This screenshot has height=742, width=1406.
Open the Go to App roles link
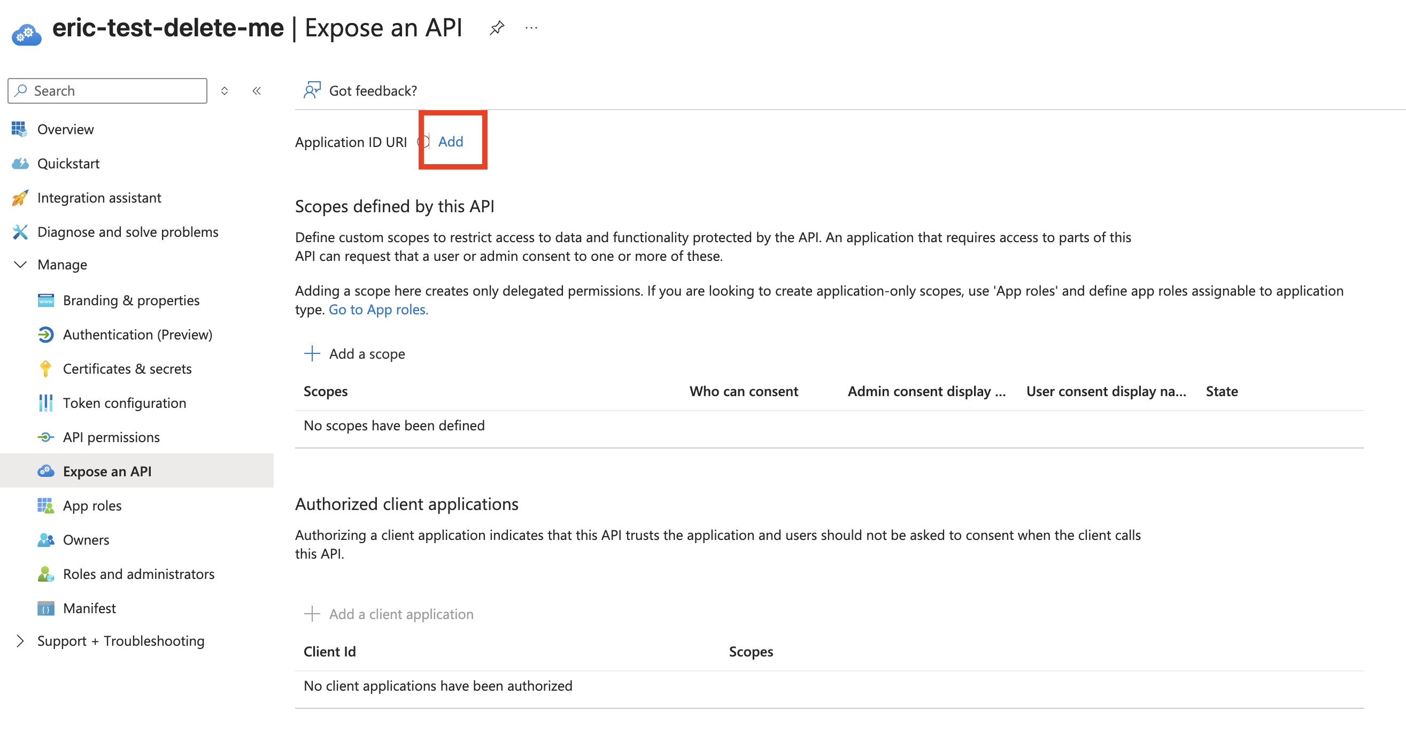click(378, 310)
